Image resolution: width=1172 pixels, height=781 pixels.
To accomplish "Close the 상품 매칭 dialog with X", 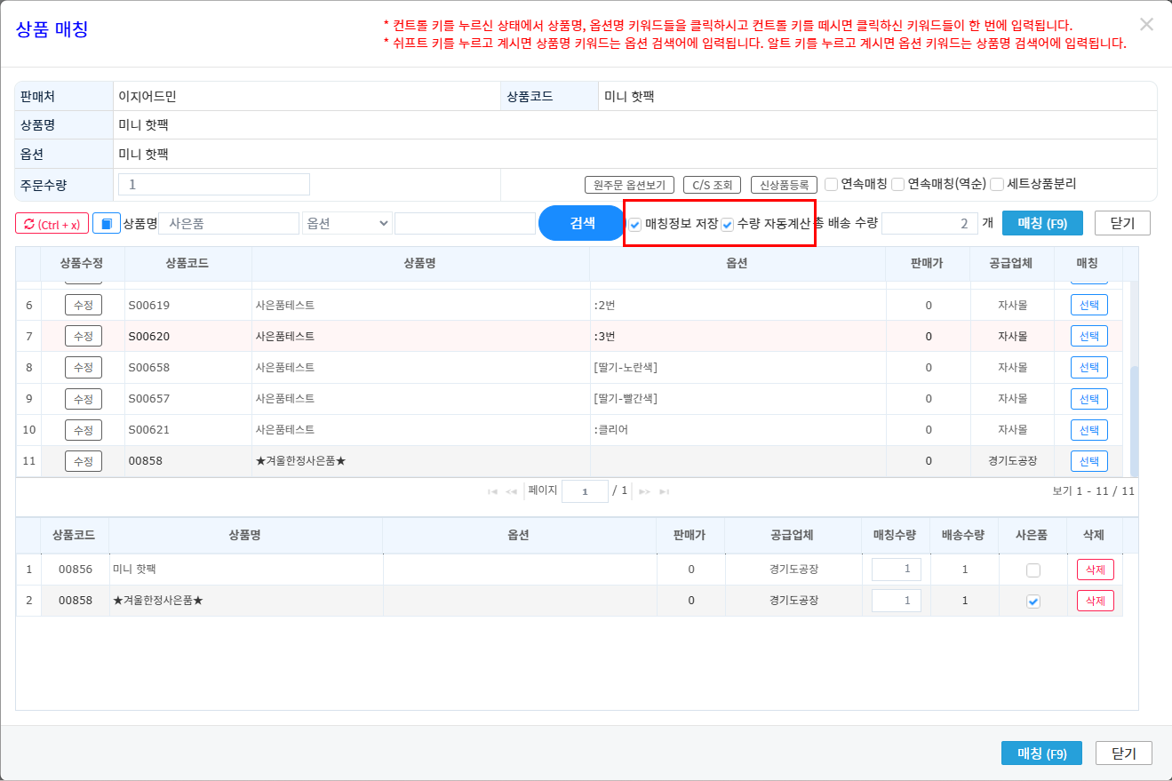I will (x=1146, y=25).
